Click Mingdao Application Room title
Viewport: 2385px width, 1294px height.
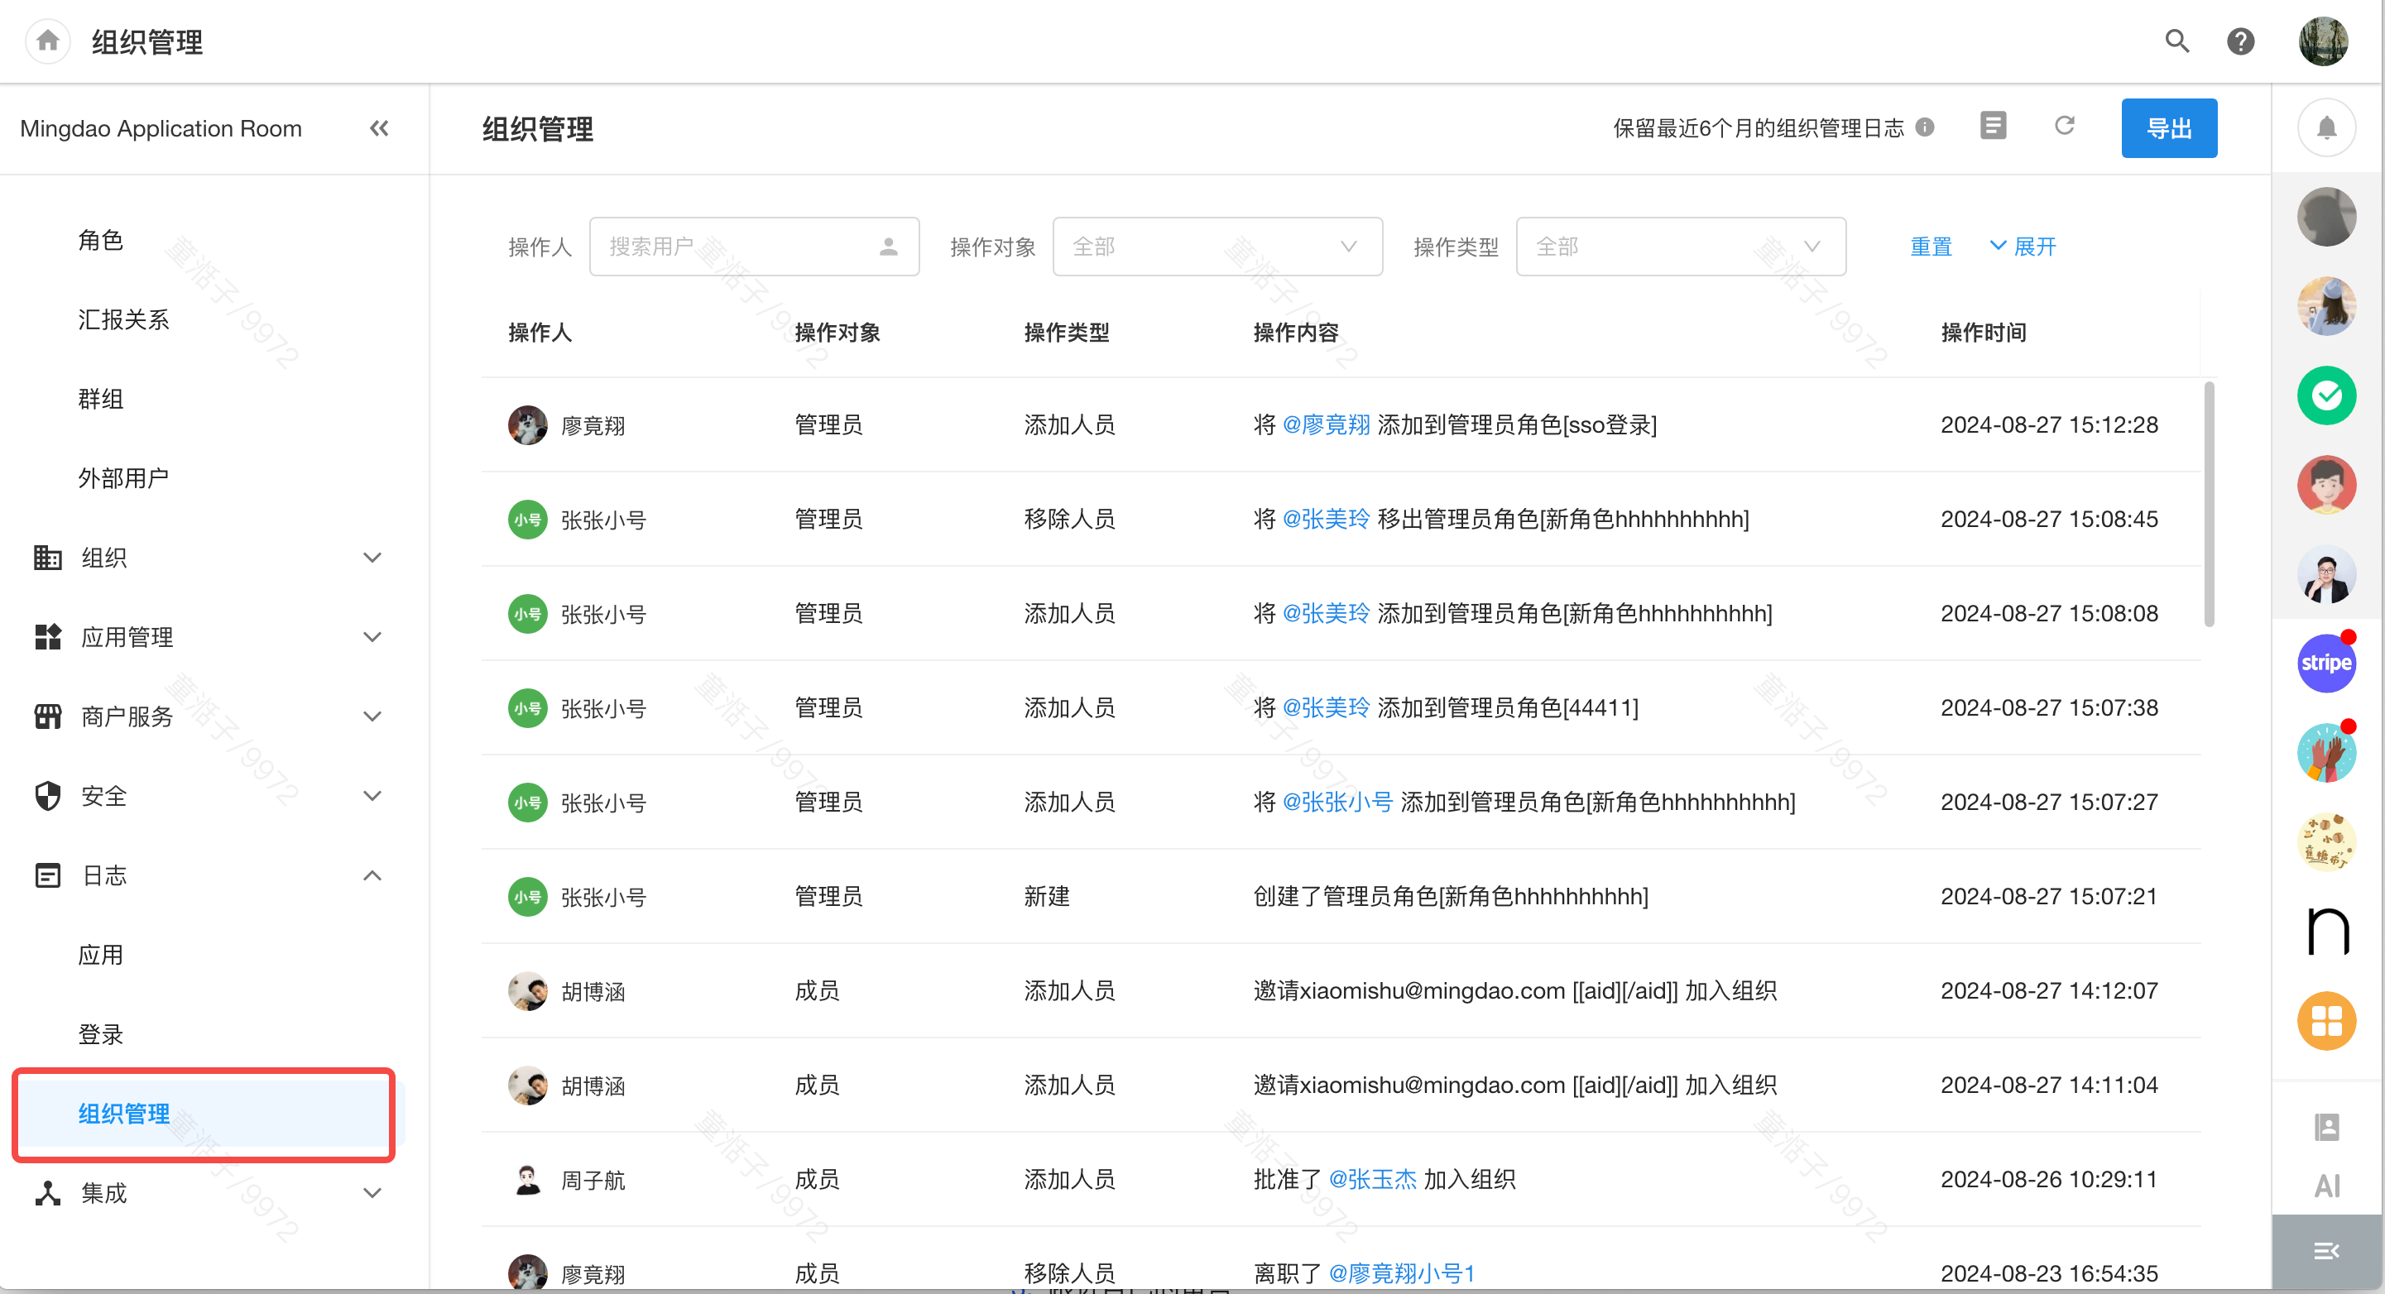(161, 129)
